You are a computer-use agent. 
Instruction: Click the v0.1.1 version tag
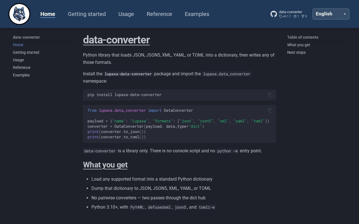pyautogui.click(x=285, y=16)
